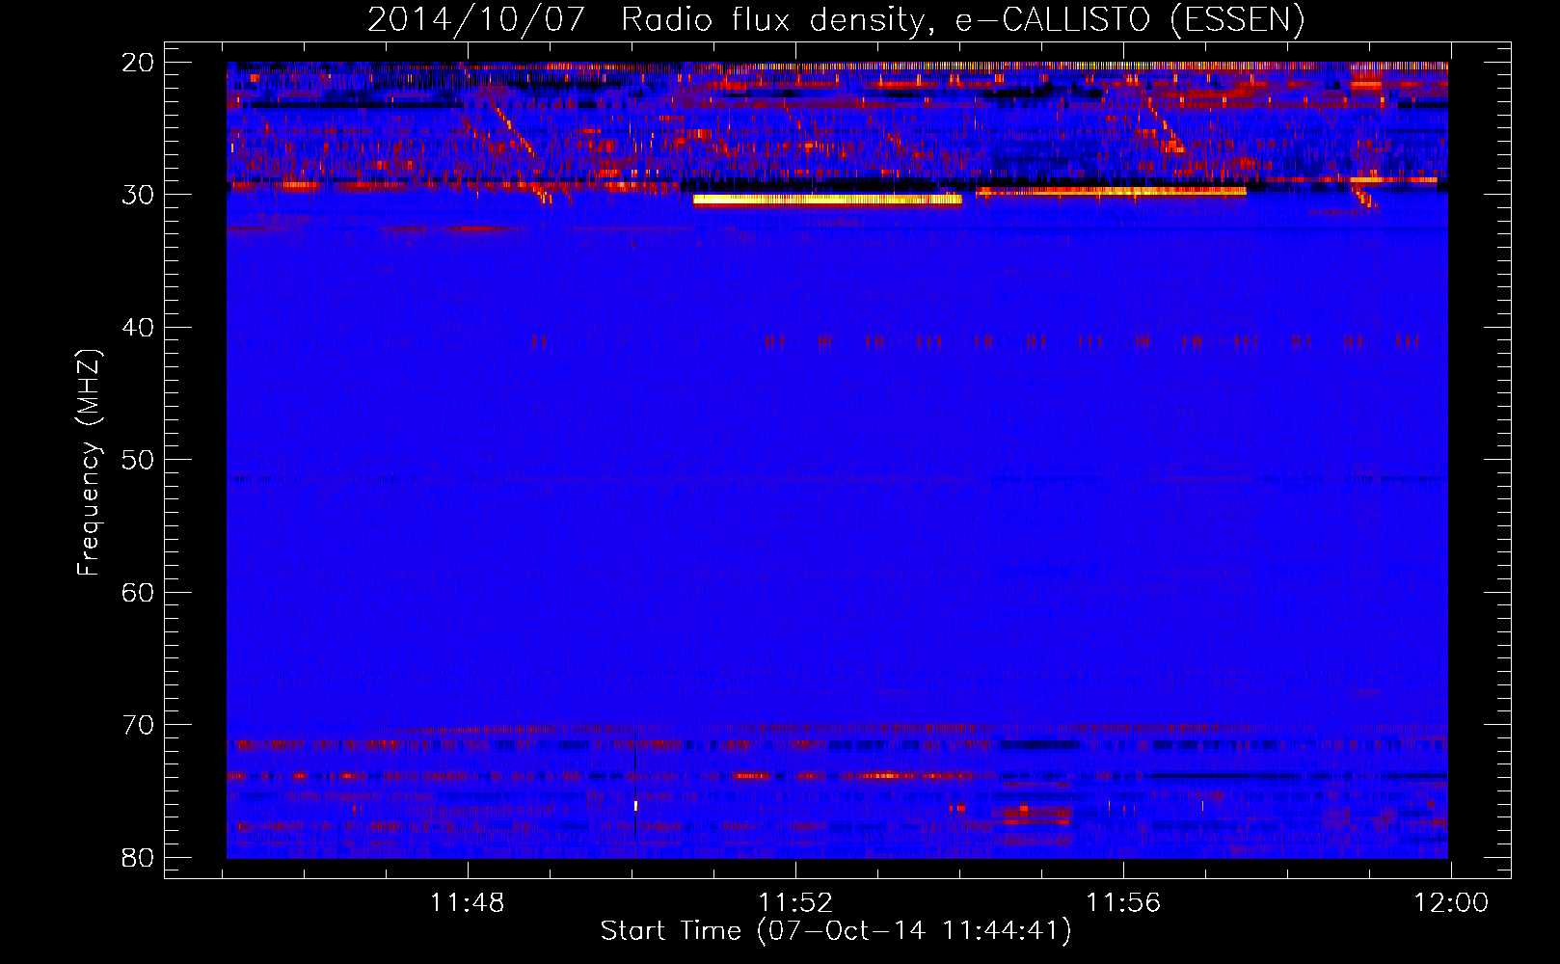The width and height of the screenshot is (1560, 964).
Task: Click the frequency tick label "70"
Action: tap(138, 725)
